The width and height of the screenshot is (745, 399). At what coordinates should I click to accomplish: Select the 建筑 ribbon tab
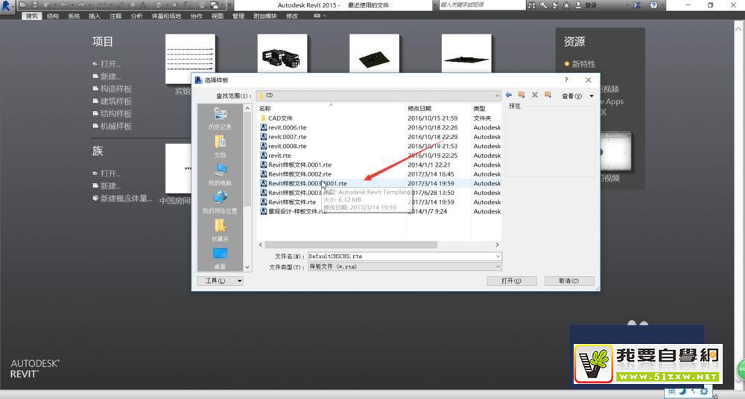(32, 16)
